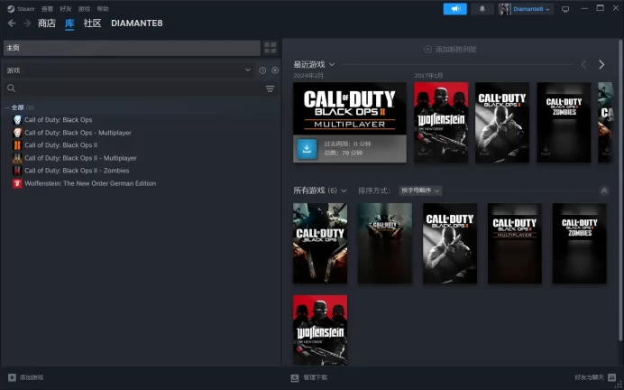Open the 查看 menu

click(47, 9)
